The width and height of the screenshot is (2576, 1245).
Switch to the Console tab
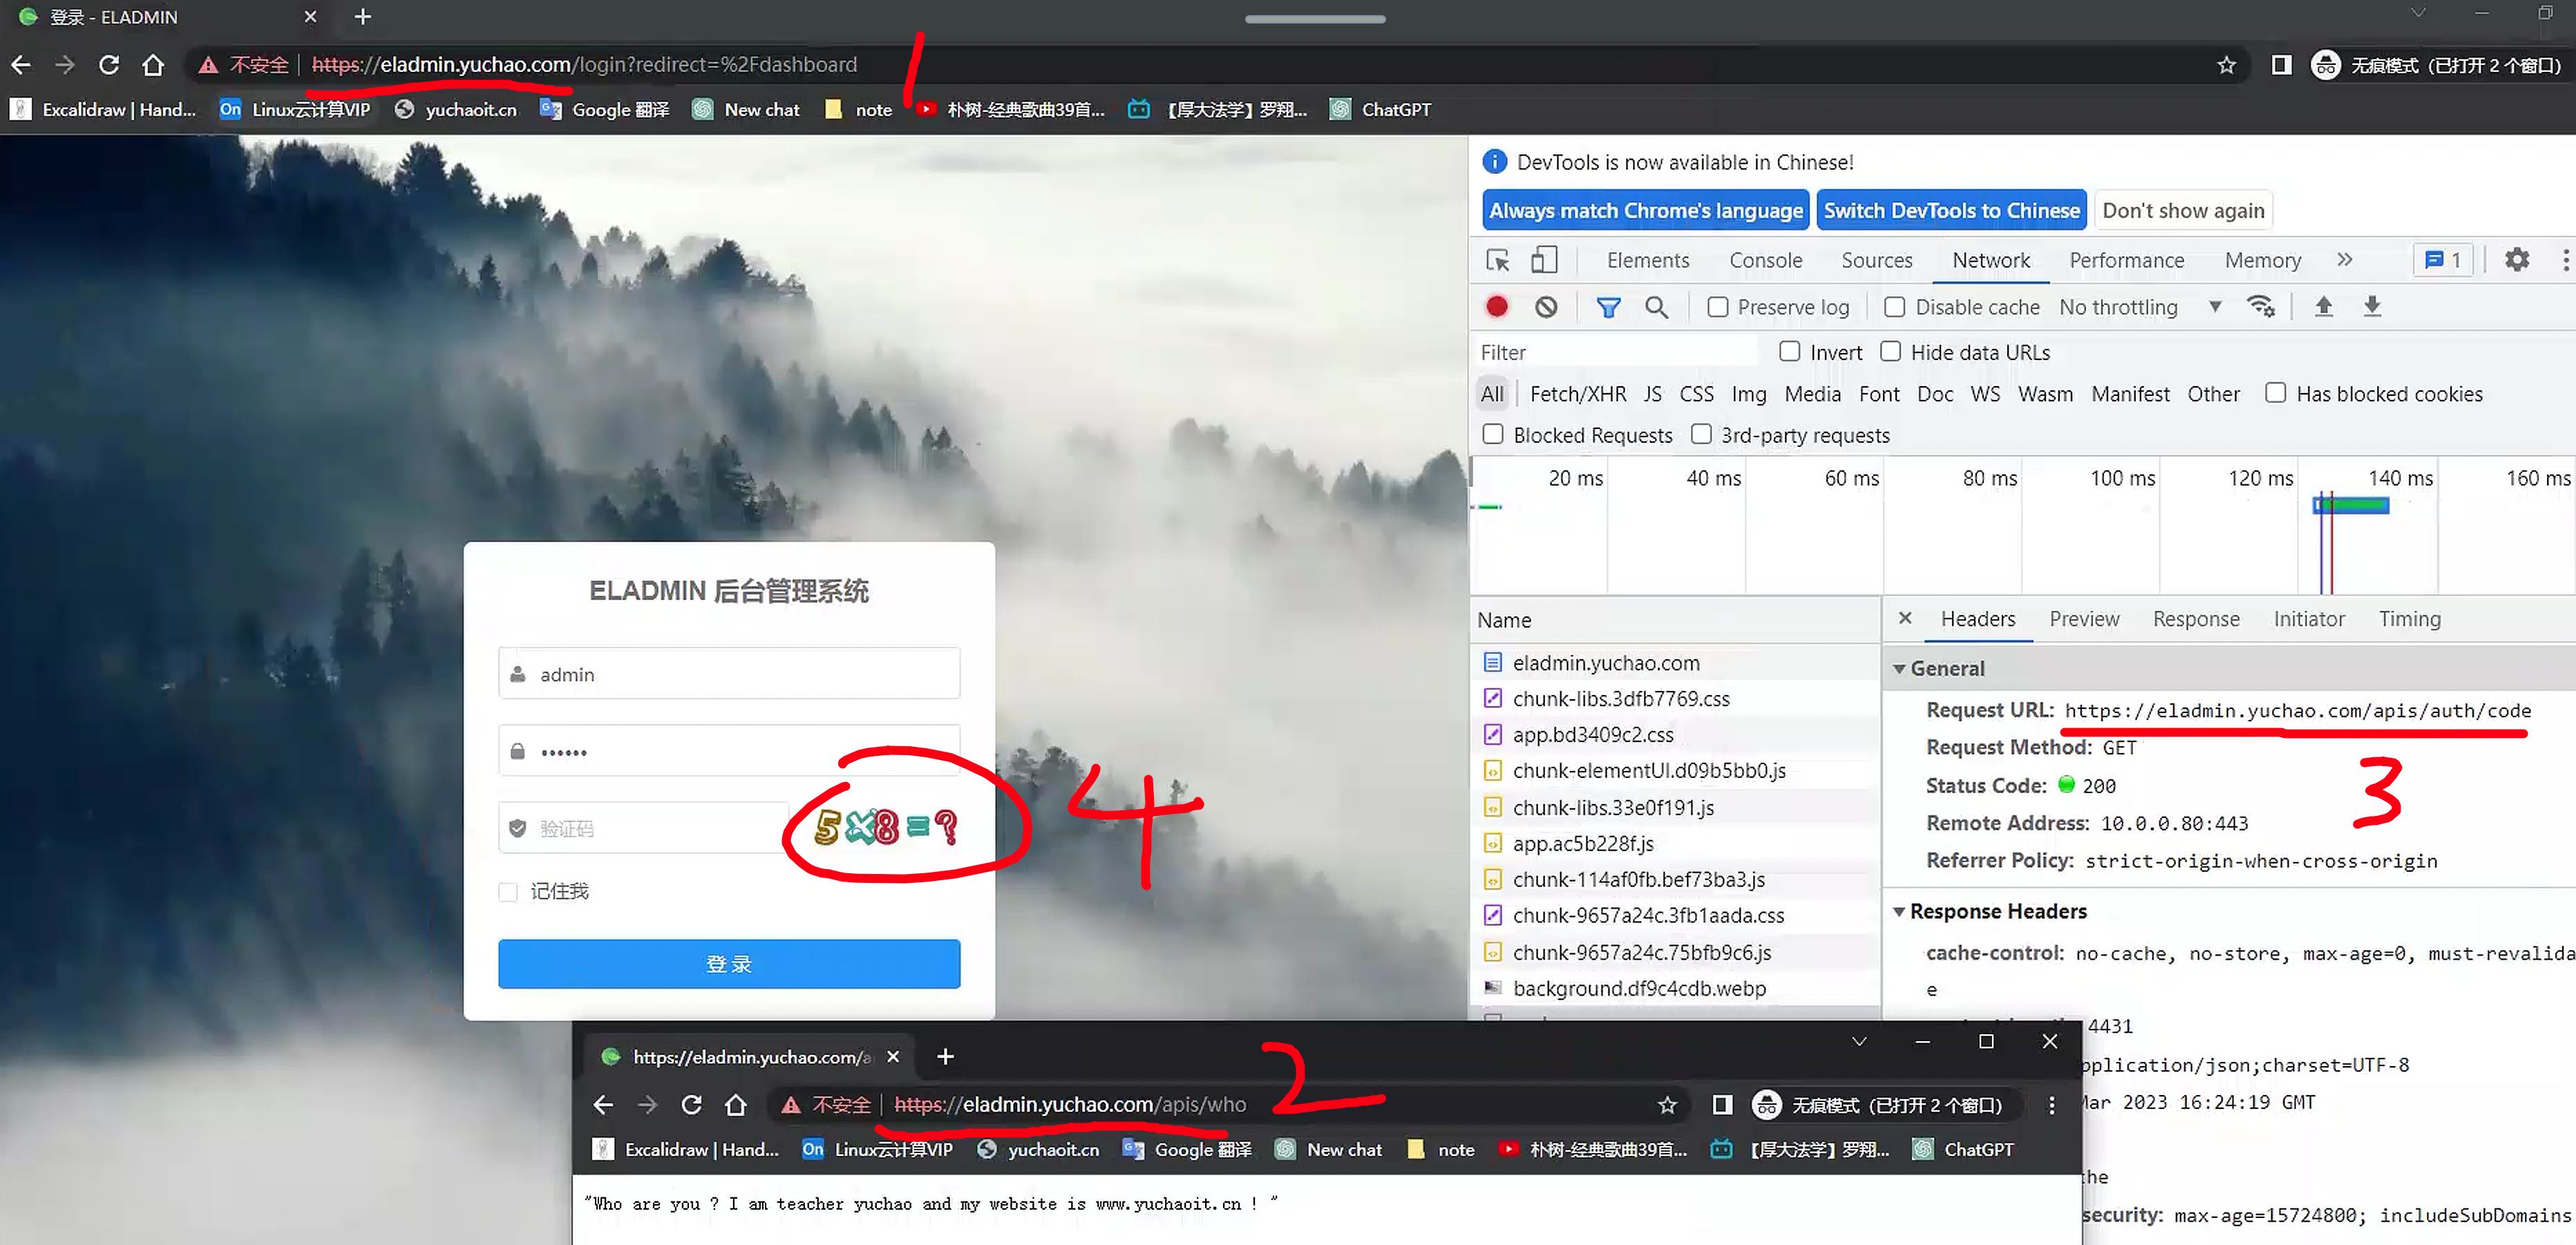(x=1765, y=260)
